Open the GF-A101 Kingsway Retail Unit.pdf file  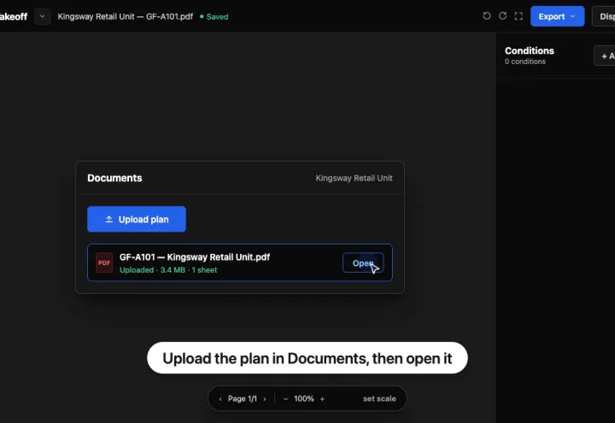pyautogui.click(x=363, y=263)
